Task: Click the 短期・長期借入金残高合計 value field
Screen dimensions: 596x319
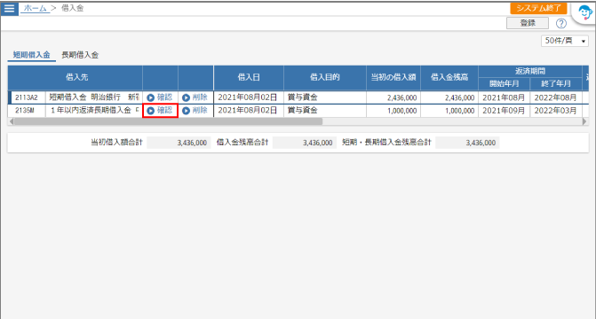Action: 467,143
